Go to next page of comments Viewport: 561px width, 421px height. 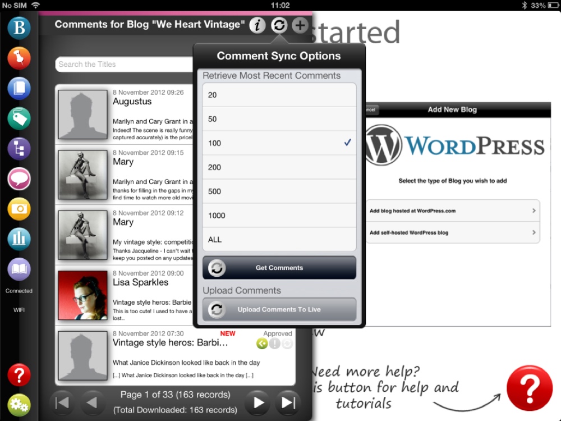pyautogui.click(x=258, y=402)
